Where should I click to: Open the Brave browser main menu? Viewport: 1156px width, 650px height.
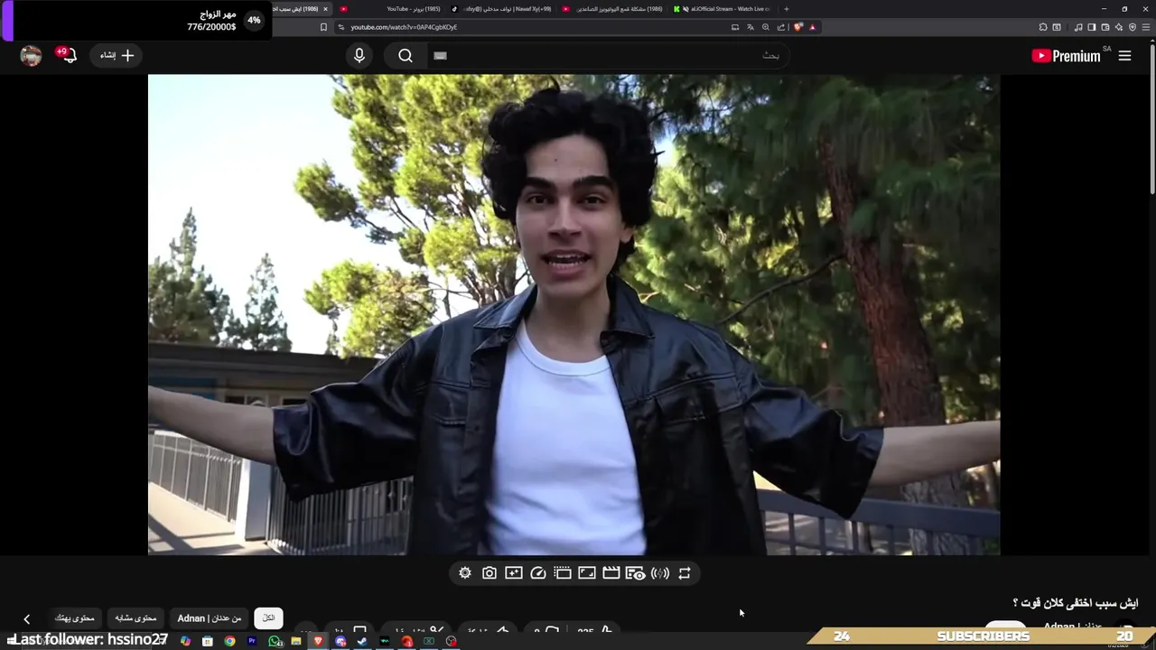1146,27
